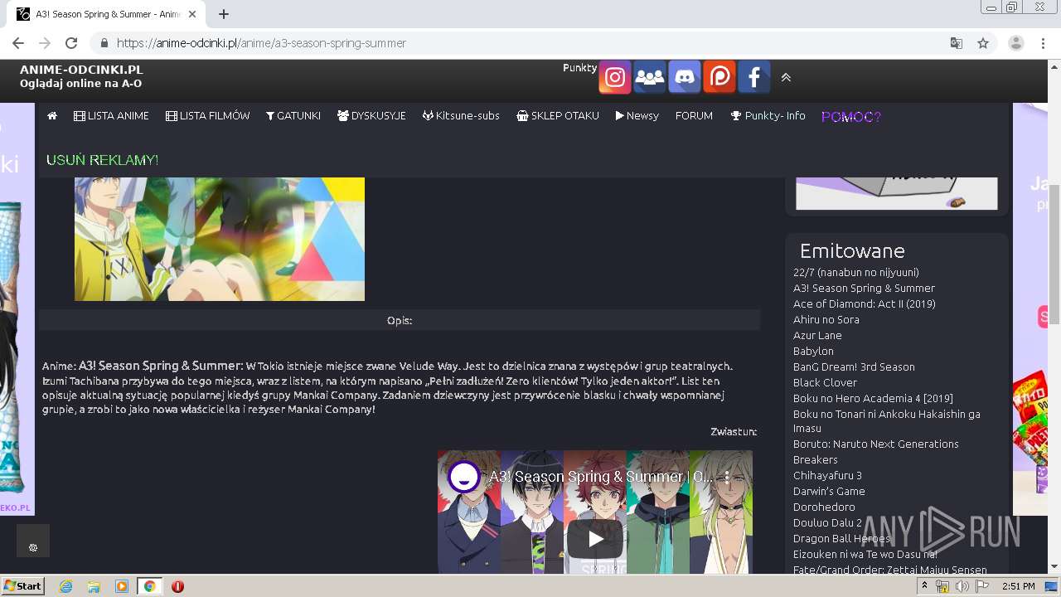This screenshot has width=1061, height=597.
Task: Open Dorohedoro link
Action: [824, 507]
